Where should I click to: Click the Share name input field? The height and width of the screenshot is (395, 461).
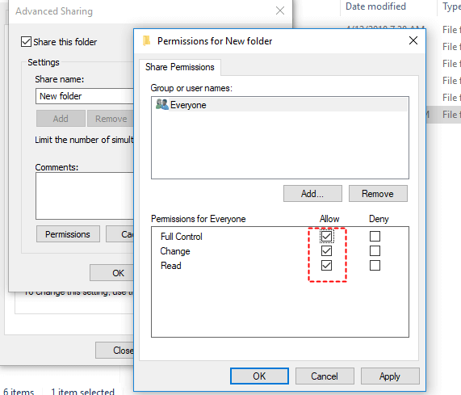coord(85,96)
